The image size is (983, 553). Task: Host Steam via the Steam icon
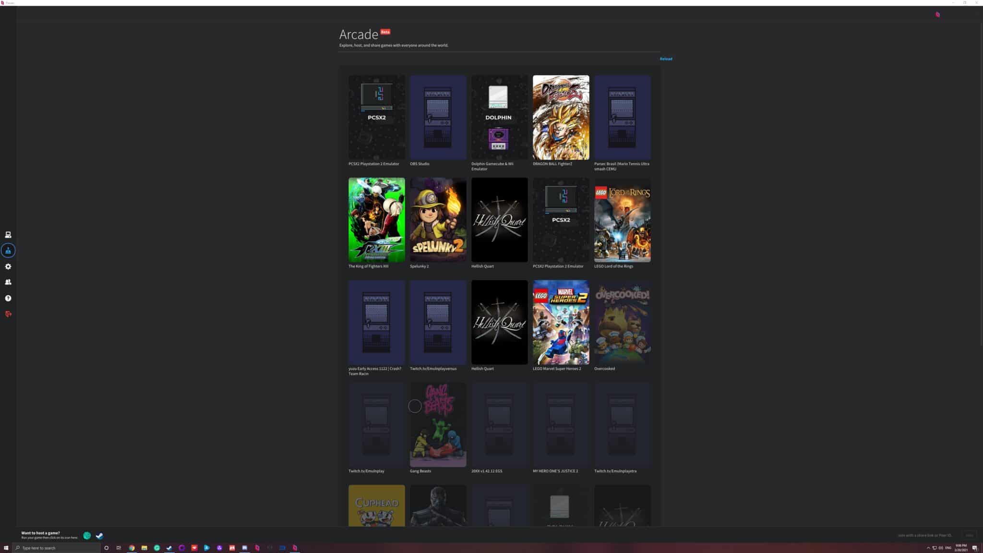point(99,536)
